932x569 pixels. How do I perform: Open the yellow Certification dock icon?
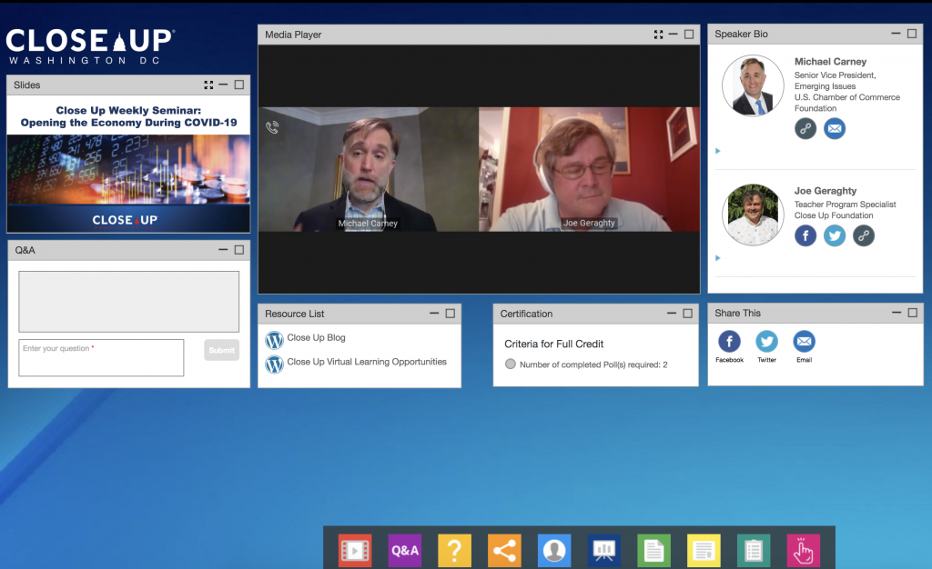coord(704,550)
